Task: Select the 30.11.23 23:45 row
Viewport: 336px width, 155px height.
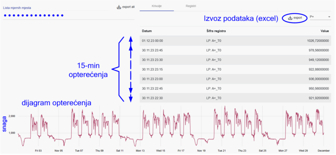Action: point(235,50)
